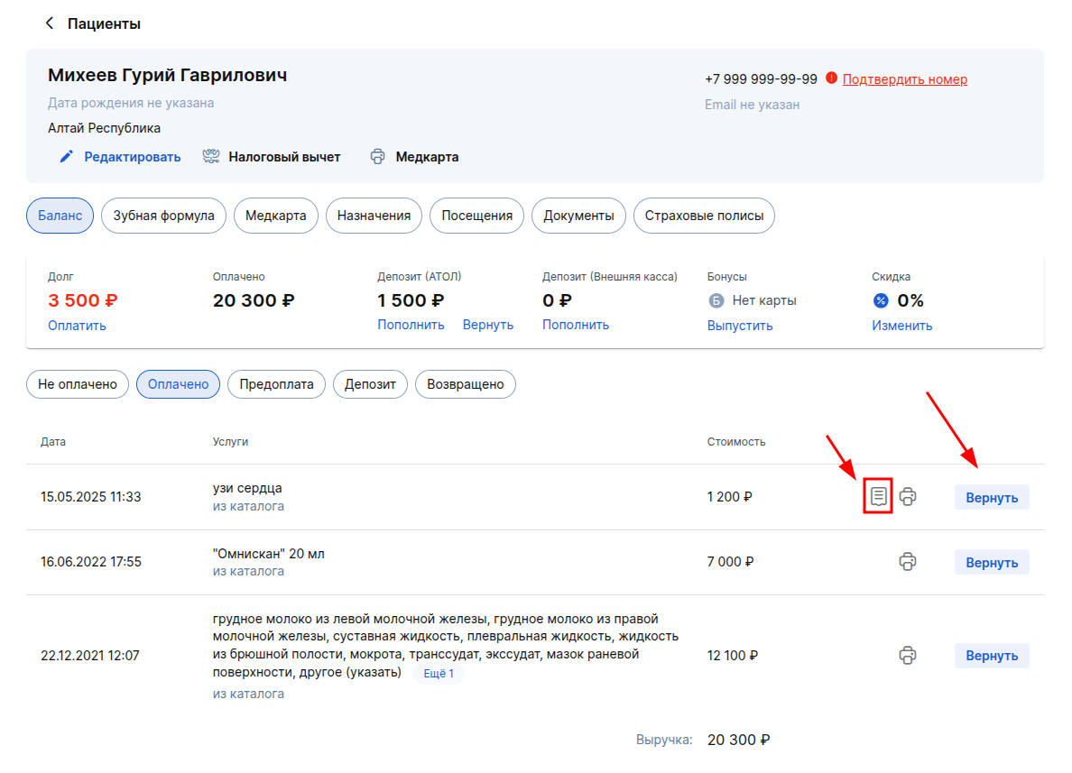Switch to the Зубная формула tab

click(163, 216)
